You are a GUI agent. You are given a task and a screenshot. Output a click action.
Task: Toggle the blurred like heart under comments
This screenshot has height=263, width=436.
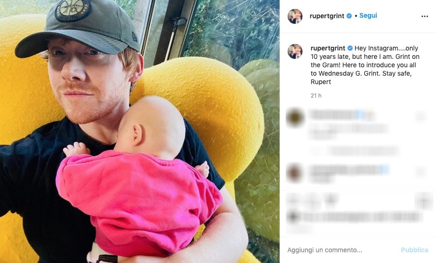[x=294, y=200]
